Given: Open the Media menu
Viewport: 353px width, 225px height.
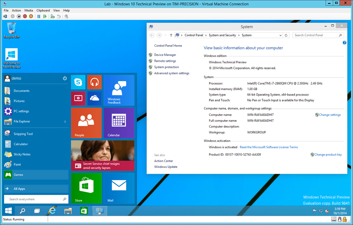Looking at the screenshot, I should 29,10.
